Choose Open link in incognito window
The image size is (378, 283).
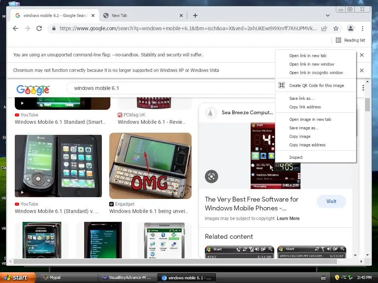click(x=316, y=73)
